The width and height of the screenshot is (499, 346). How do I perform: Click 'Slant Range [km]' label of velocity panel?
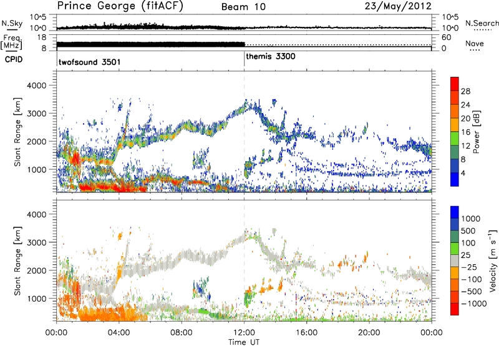[x=17, y=260]
